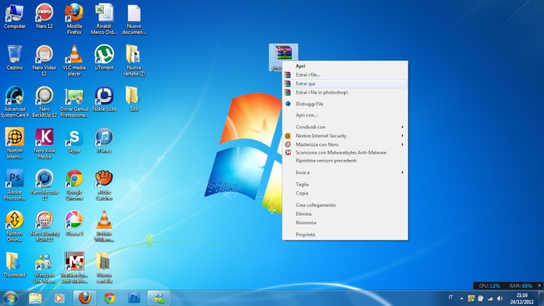Select the Nuova cartella (2) folder
This screenshot has width=544, height=306.
click(134, 61)
